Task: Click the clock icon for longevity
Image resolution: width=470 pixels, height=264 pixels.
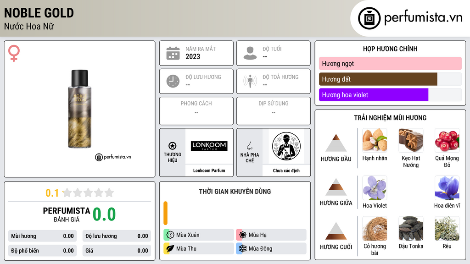Action: coord(173,81)
